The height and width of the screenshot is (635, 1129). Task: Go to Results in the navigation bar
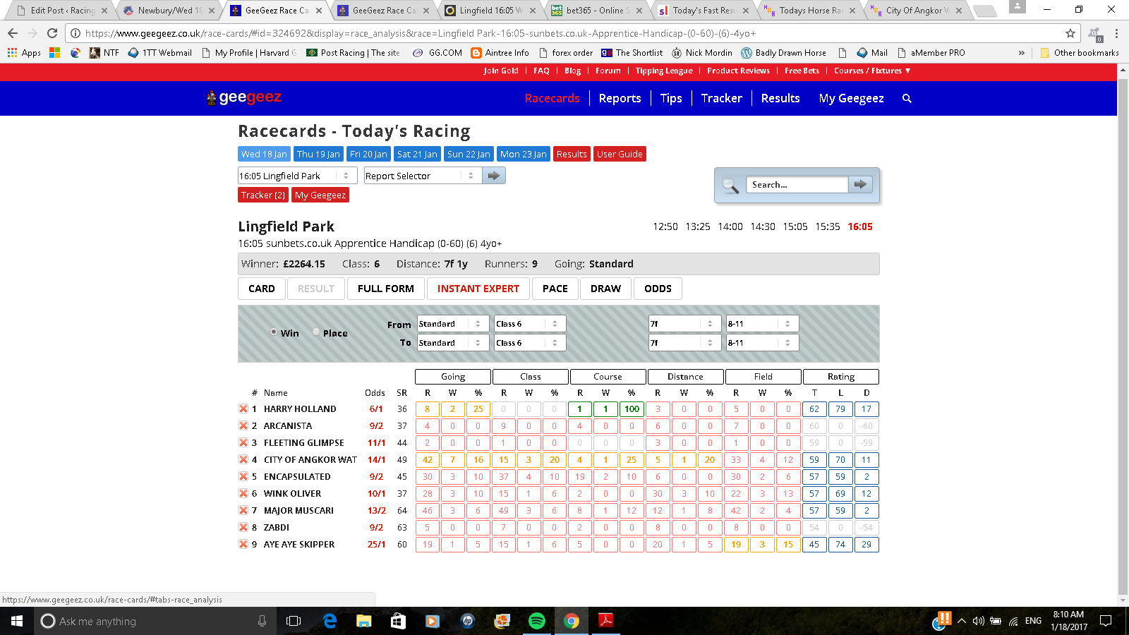pos(780,99)
